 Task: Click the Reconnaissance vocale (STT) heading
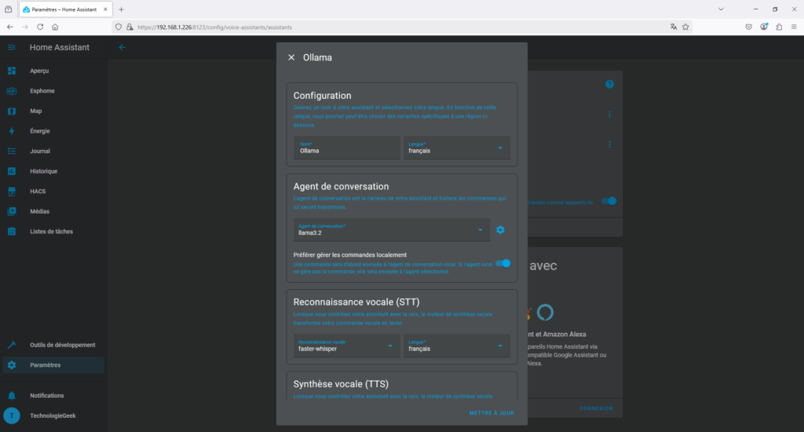(356, 302)
